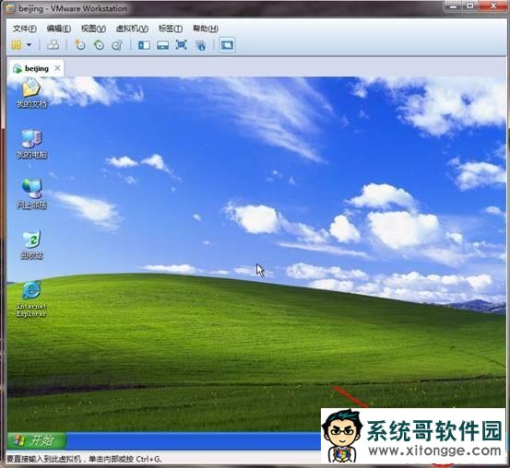Viewport: 510px width, 468px height.
Task: Open the power options dropdown arrow
Action: tap(30, 45)
